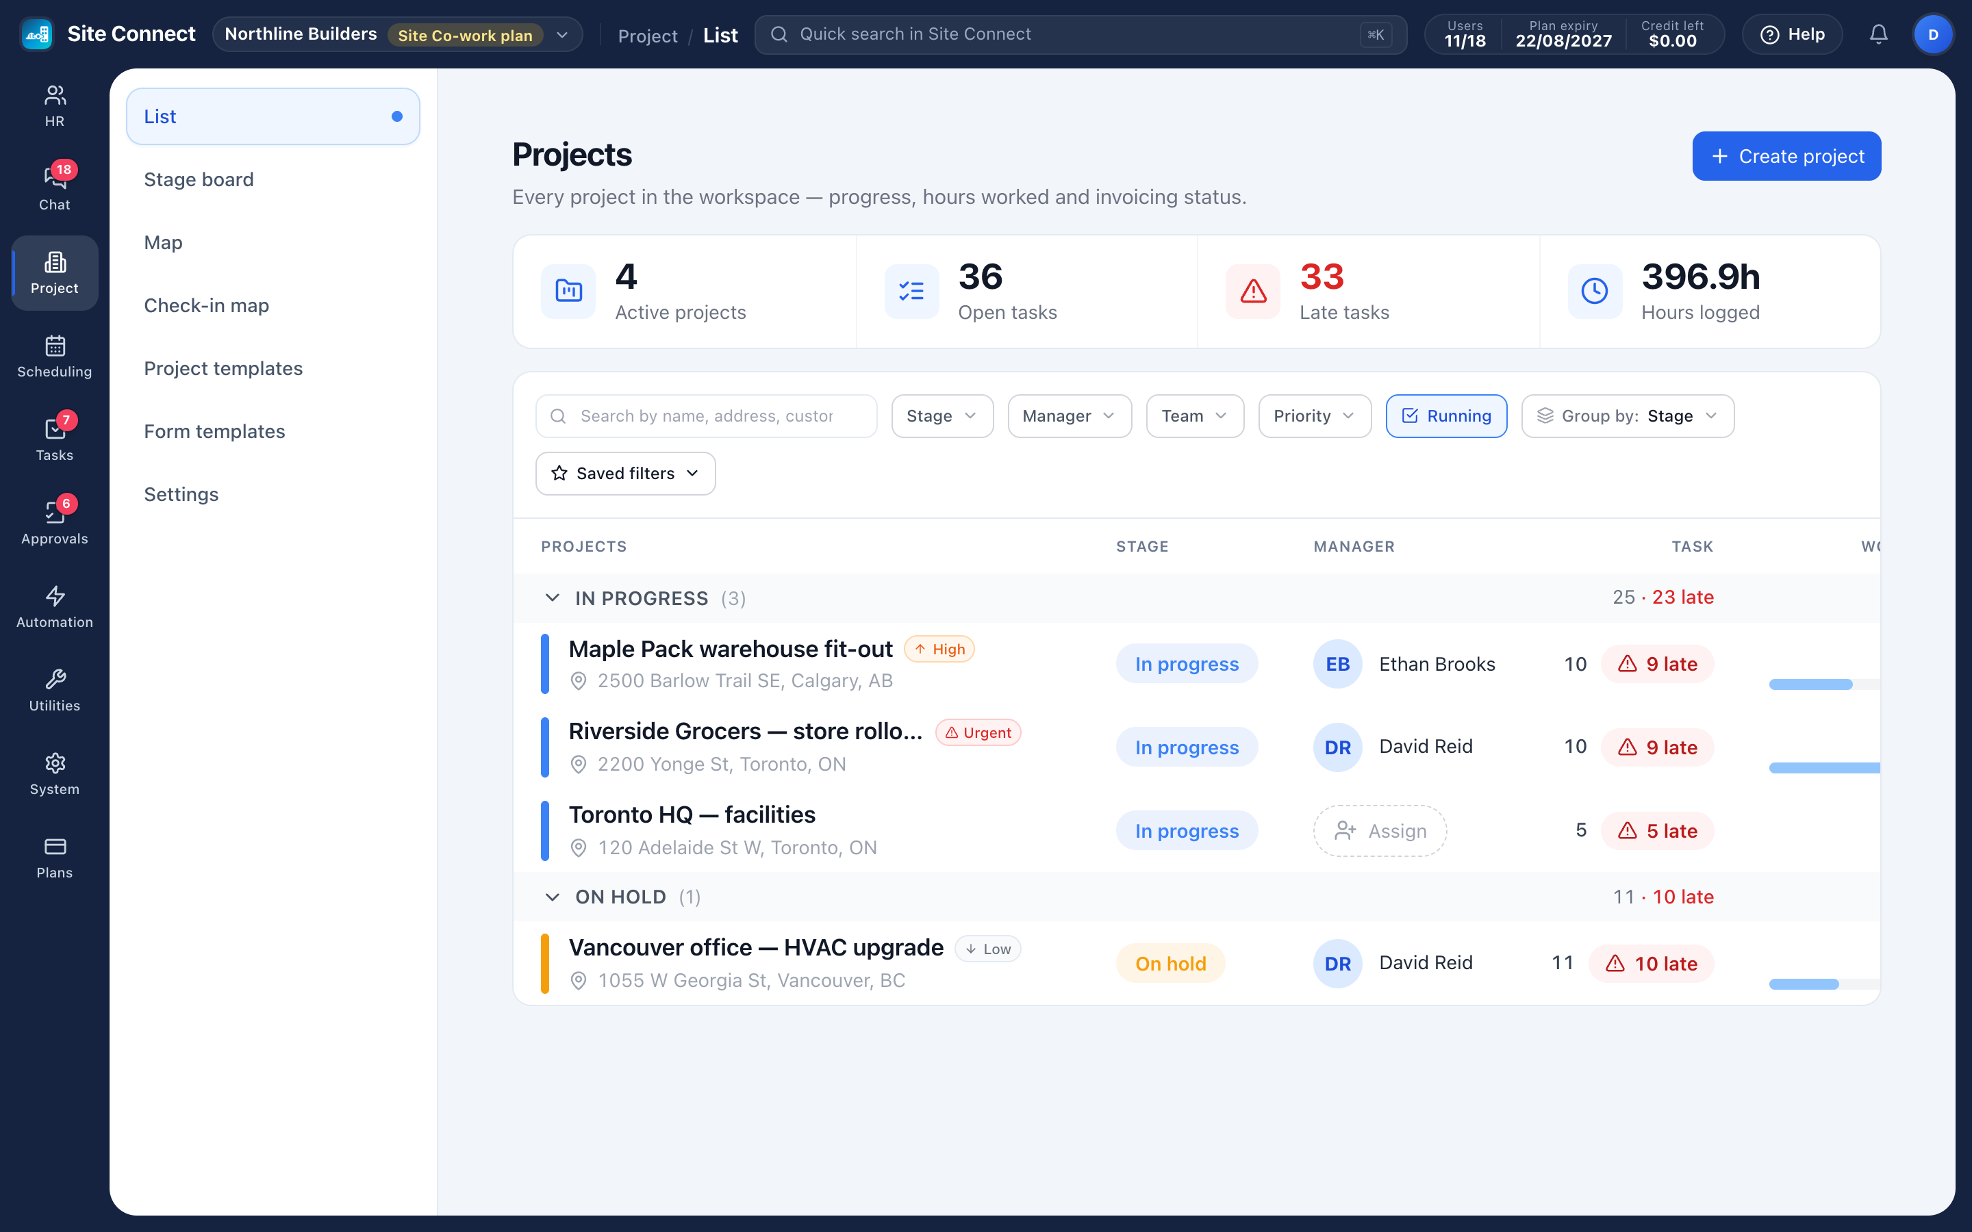Assign a manager to Toronto HQ

click(1380, 831)
